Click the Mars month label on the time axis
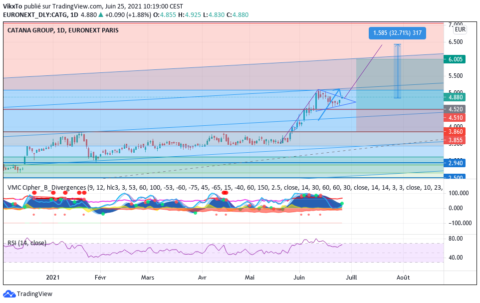The height and width of the screenshot is (303, 480). click(x=148, y=277)
